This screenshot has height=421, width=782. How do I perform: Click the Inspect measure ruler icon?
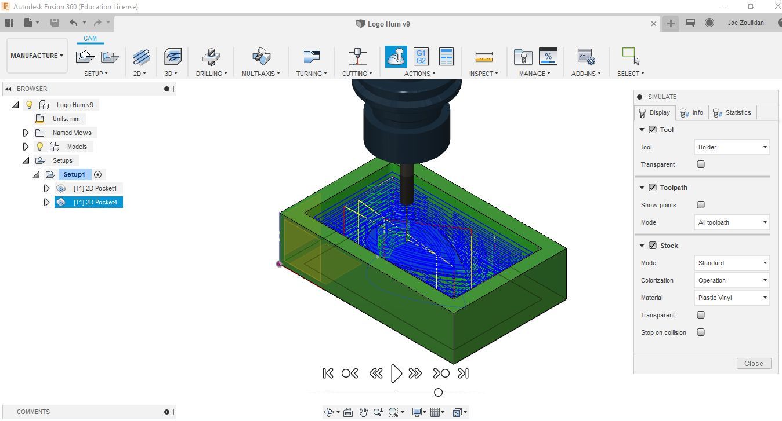coord(483,57)
